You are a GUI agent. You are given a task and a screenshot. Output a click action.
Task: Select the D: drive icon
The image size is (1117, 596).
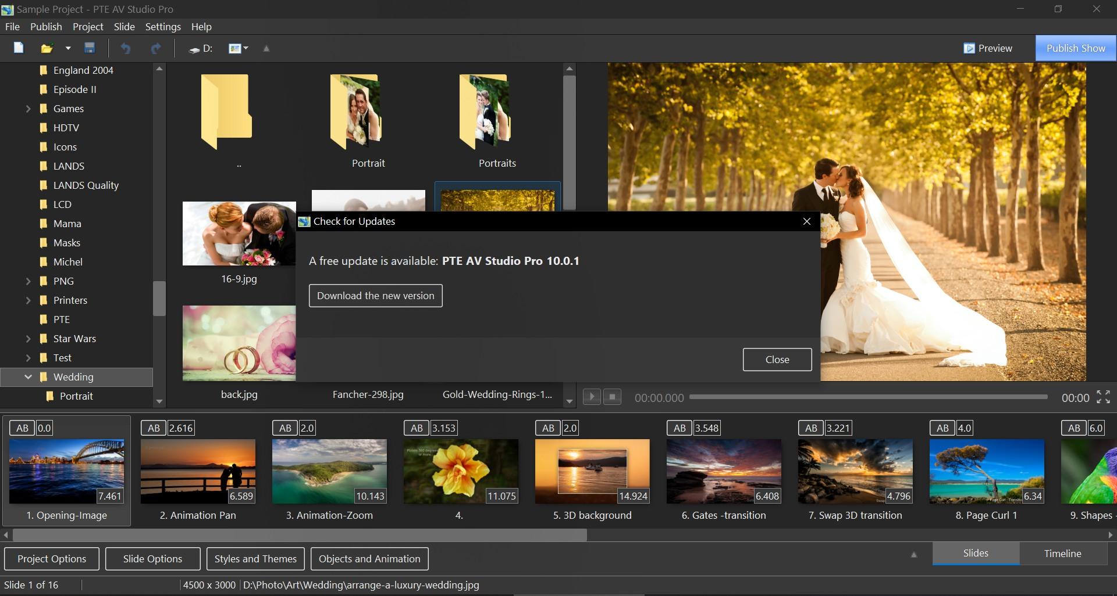(x=201, y=49)
